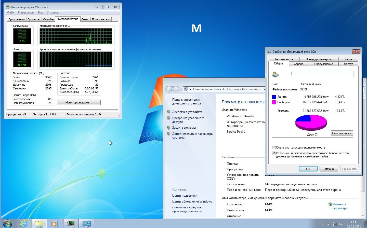Open the Параметры menu in Task Manager
Screen dimensions: 367x228
pyautogui.click(x=26, y=12)
